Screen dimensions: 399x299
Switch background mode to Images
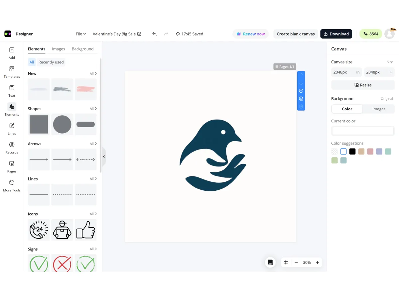click(x=378, y=109)
